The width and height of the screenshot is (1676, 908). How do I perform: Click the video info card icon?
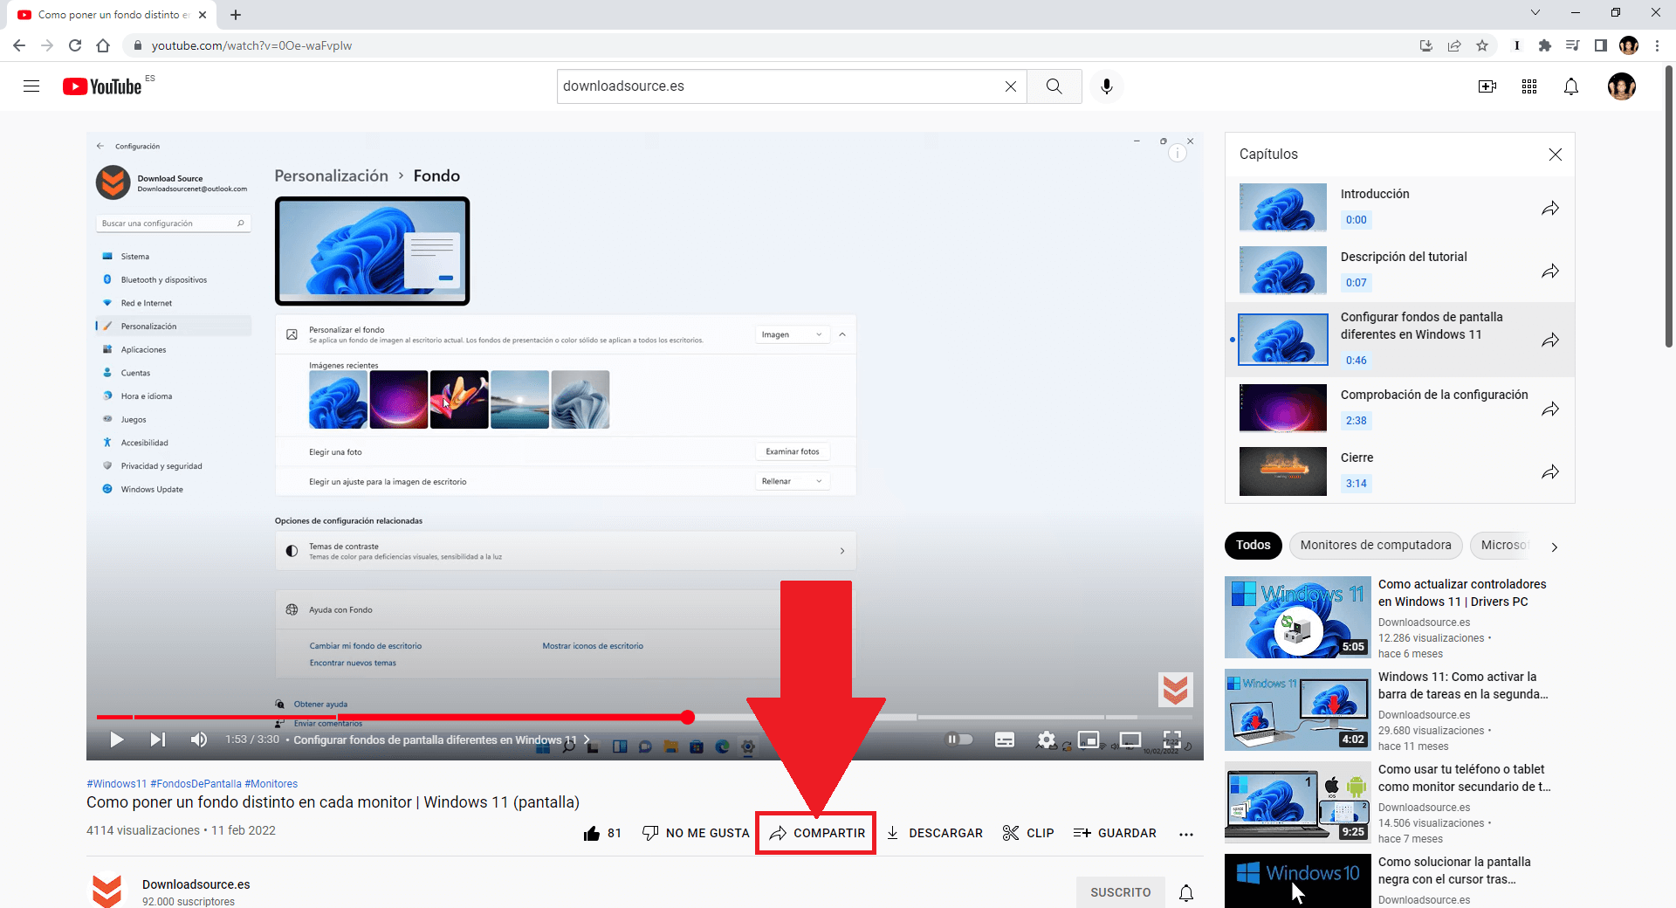(x=1178, y=154)
